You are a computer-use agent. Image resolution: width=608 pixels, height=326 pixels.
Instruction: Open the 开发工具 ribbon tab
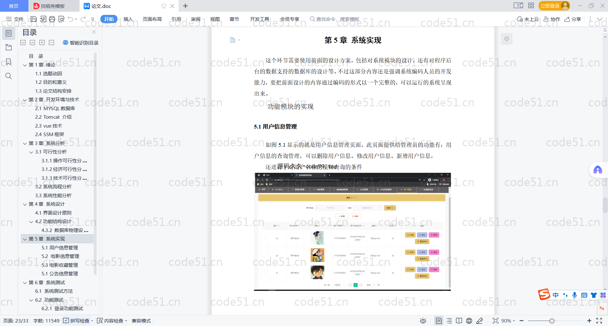coord(260,19)
